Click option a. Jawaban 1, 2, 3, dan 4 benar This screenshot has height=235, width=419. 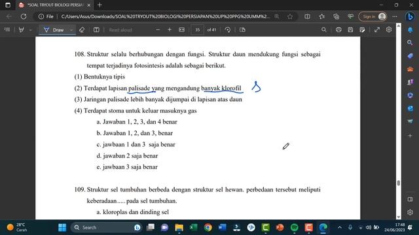(137, 122)
